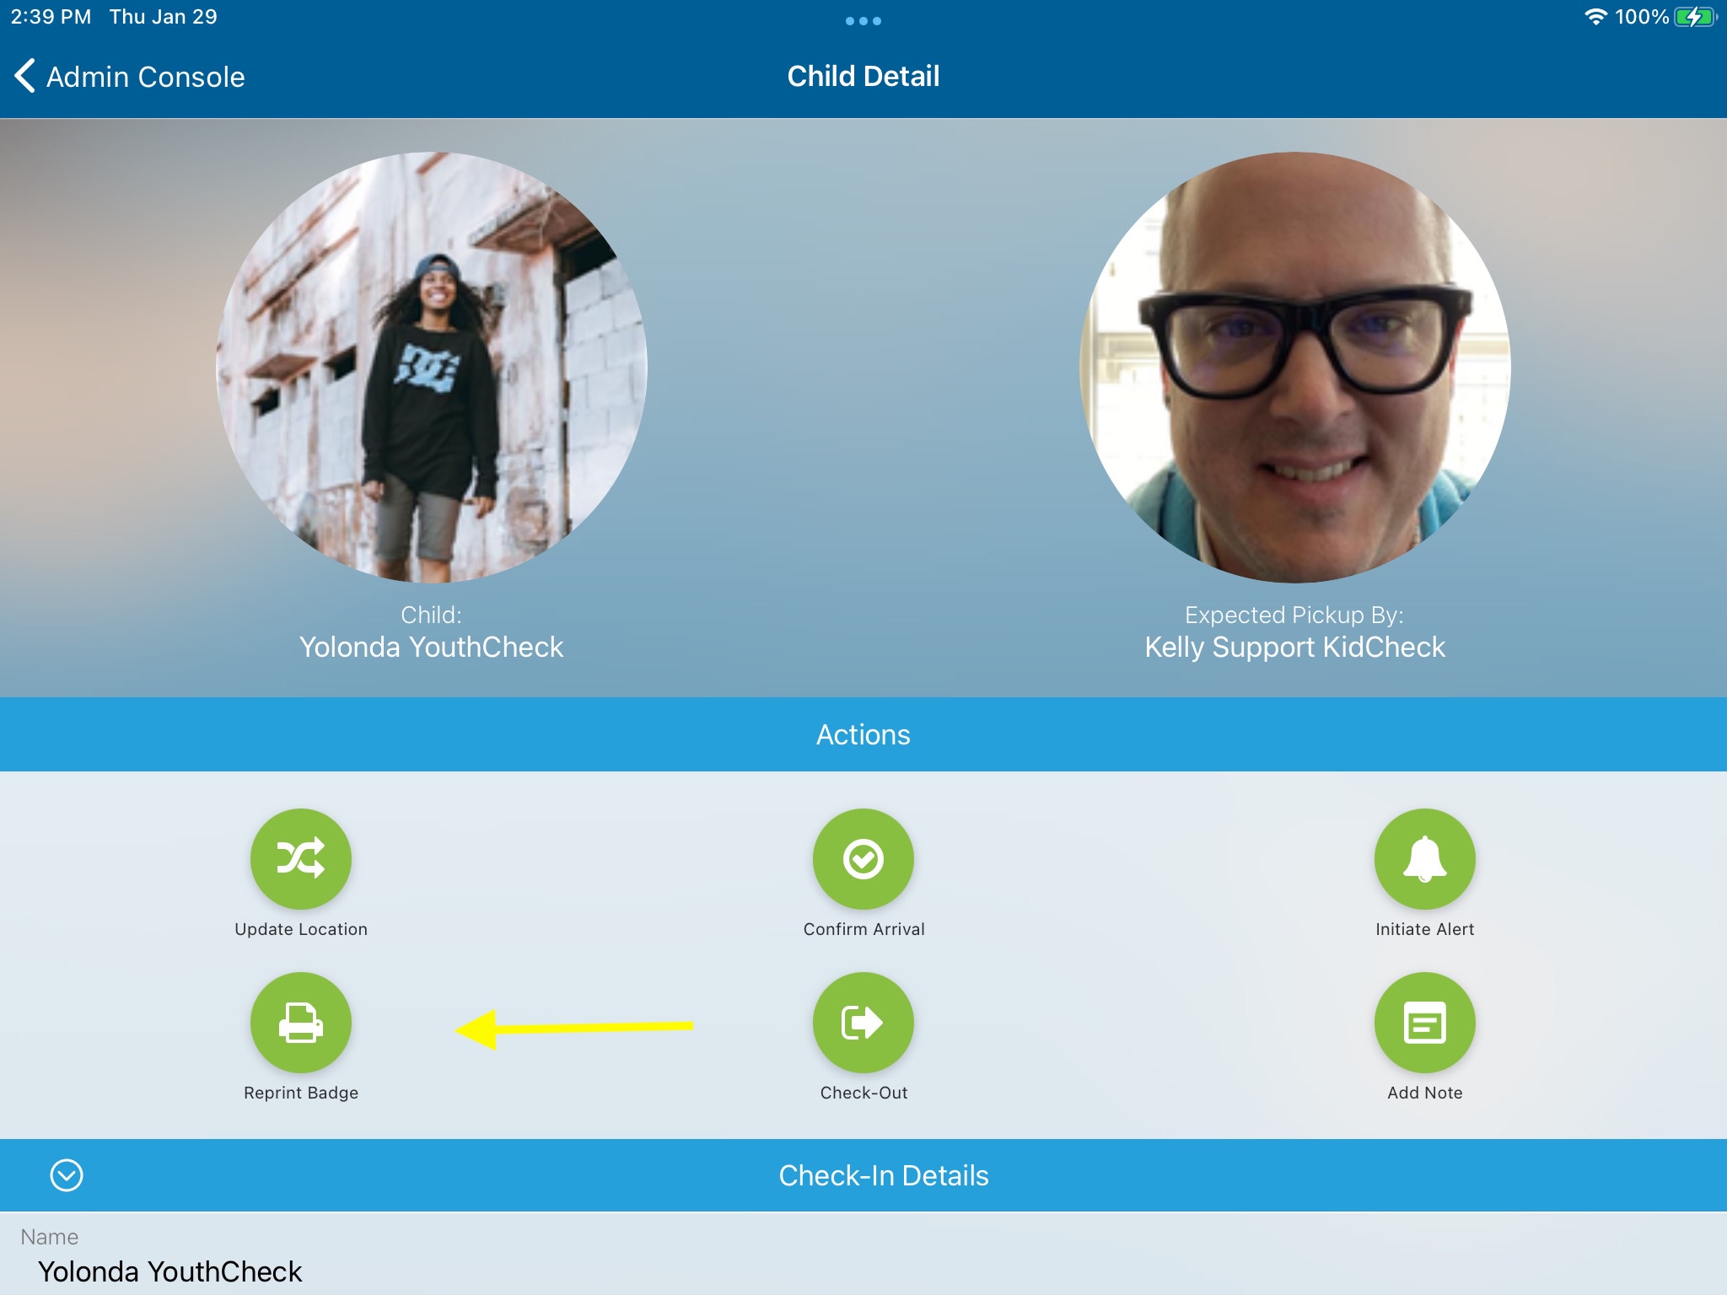
Task: Tap the Actions section header
Action: pyautogui.click(x=863, y=734)
